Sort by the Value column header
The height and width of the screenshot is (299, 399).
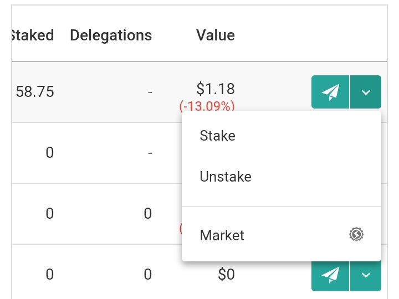point(215,35)
